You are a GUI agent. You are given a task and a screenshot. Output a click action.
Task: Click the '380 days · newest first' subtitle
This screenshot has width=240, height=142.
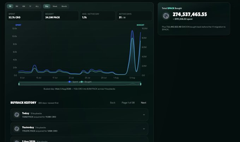coord(48,103)
